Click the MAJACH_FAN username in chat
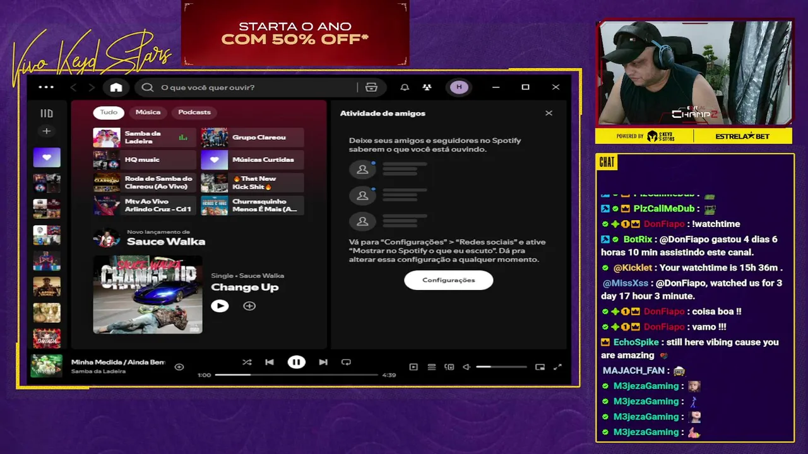 633,371
